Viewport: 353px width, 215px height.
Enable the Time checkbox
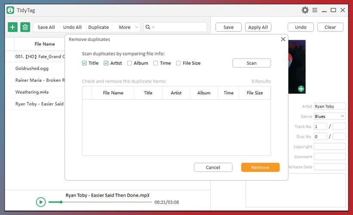point(155,63)
